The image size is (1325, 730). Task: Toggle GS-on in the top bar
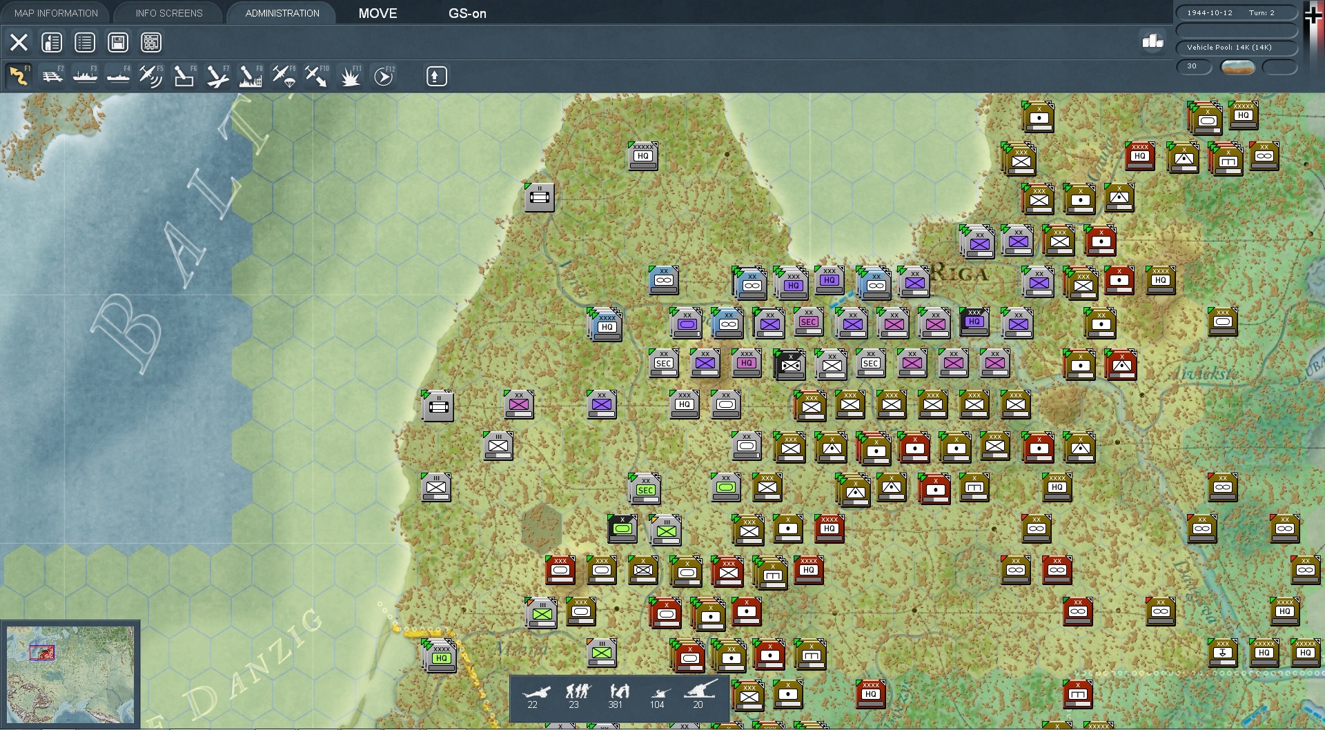coord(467,13)
